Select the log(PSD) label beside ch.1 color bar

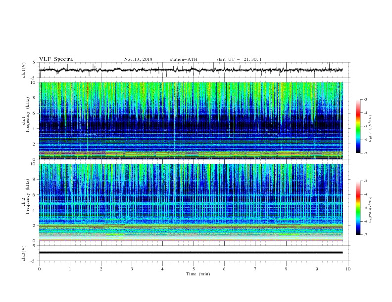pos(370,129)
